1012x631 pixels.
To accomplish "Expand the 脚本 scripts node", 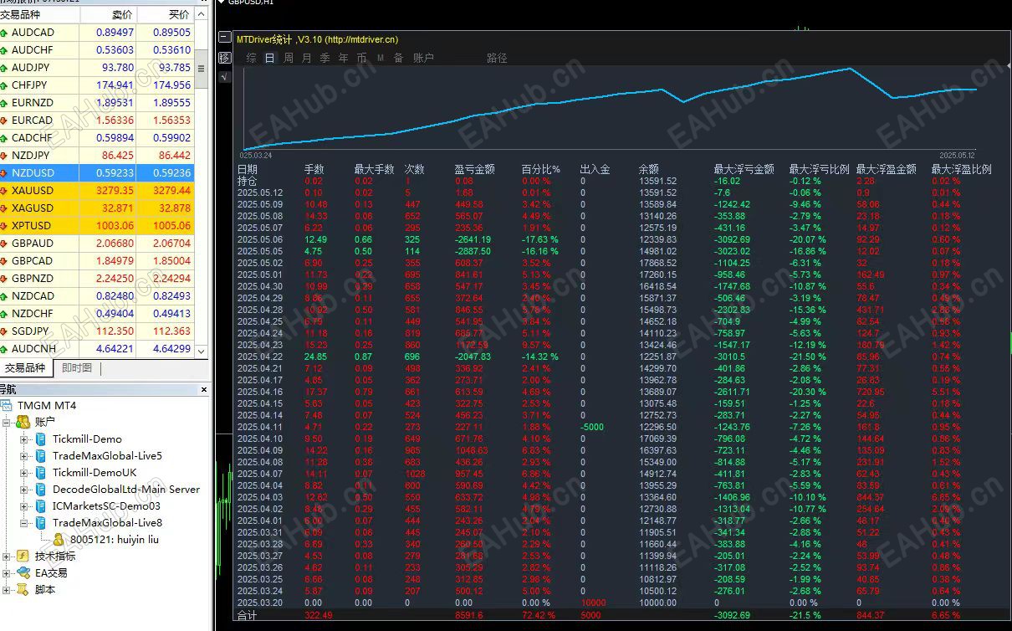I will pyautogui.click(x=7, y=590).
